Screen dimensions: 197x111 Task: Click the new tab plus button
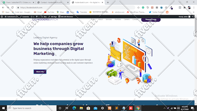[x=108, y=2]
